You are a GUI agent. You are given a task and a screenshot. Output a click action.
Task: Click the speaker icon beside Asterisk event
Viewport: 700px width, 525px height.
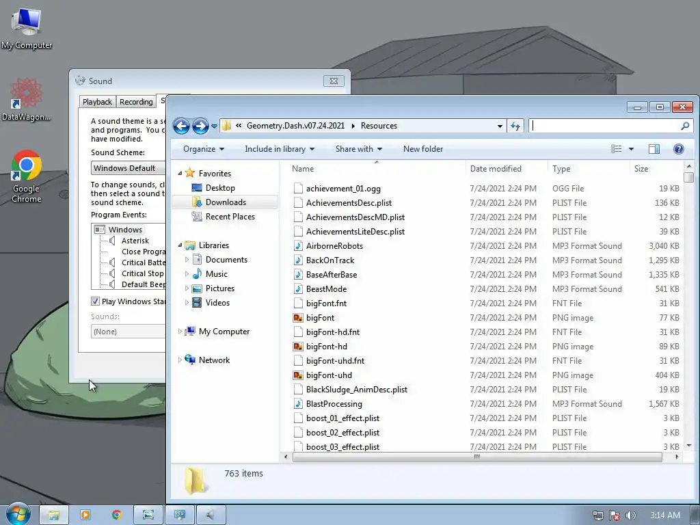(113, 241)
